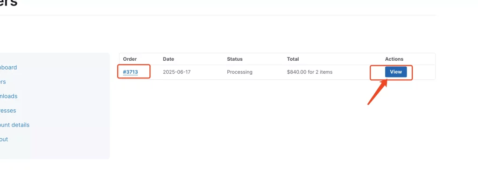478x170 pixels.
Task: Open the Account details sidebar link
Action: 14,125
